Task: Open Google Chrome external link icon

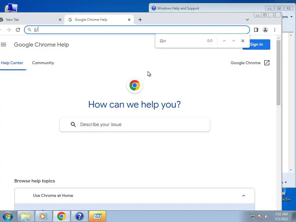Action: coord(267,63)
